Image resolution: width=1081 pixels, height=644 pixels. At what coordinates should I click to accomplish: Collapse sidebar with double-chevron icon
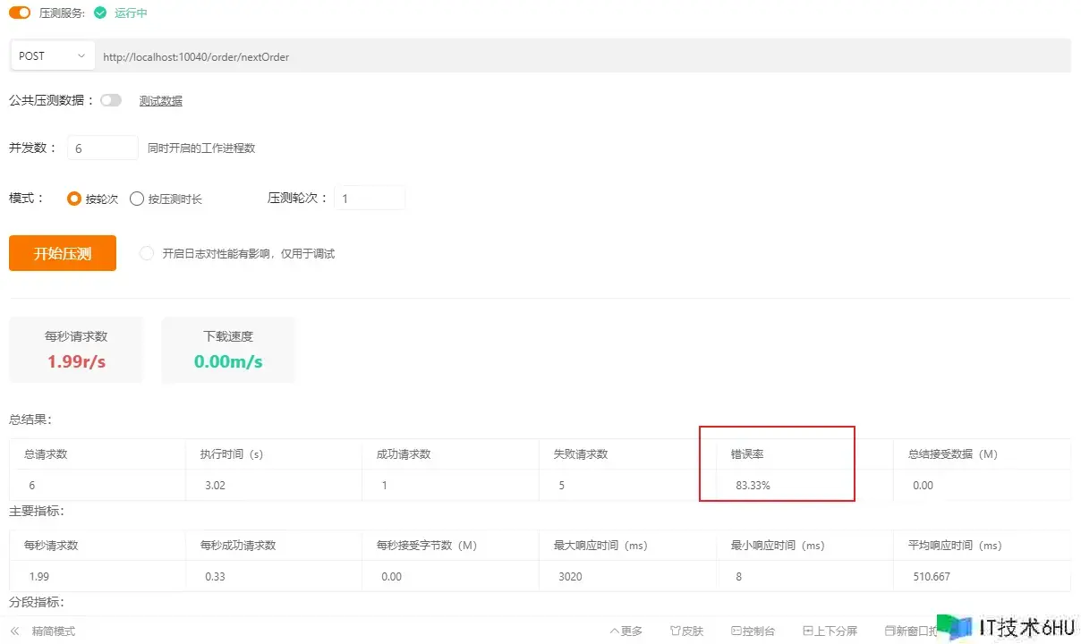[x=15, y=631]
